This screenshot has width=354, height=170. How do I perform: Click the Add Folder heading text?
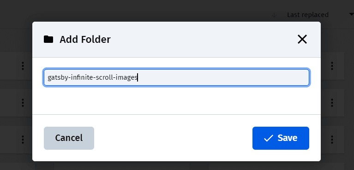pyautogui.click(x=85, y=40)
